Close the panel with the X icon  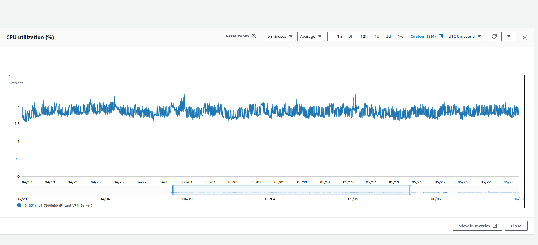click(x=525, y=37)
